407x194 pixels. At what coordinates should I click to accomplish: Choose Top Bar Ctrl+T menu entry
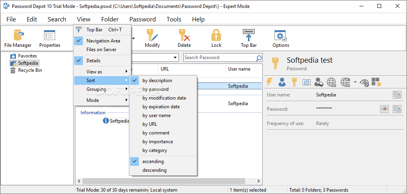pos(102,30)
